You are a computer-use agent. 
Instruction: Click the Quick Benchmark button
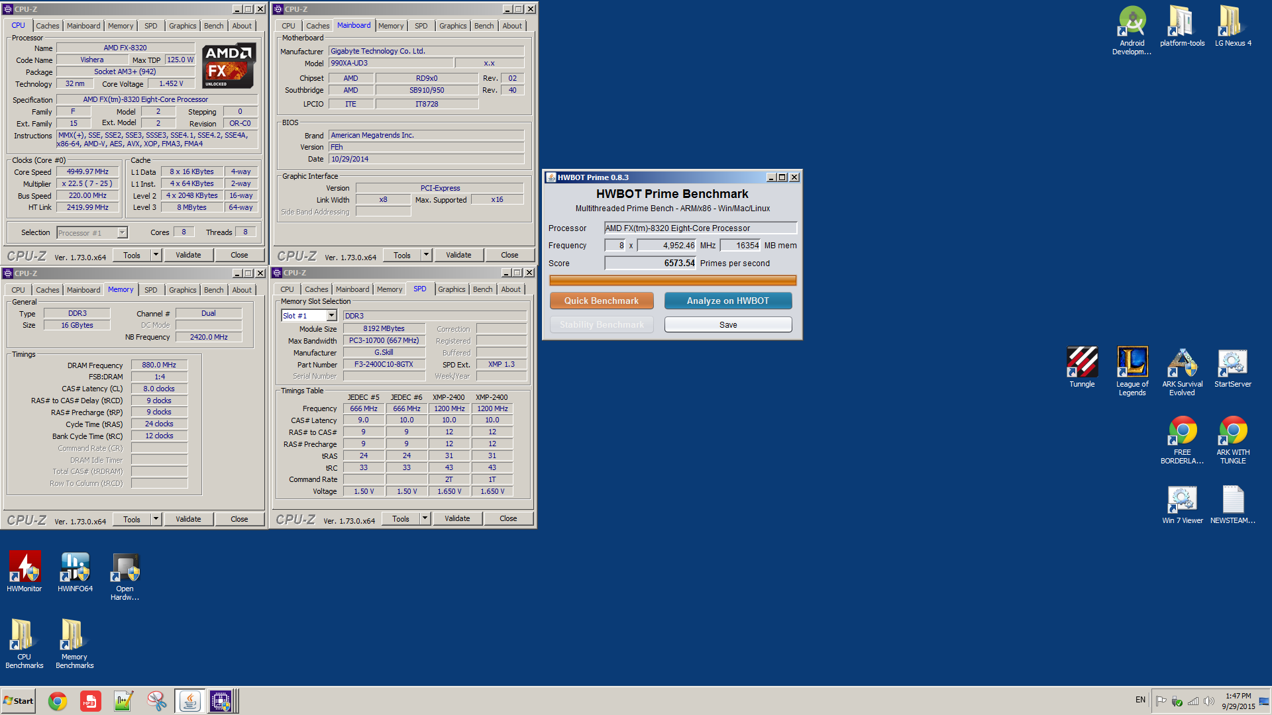[602, 301]
